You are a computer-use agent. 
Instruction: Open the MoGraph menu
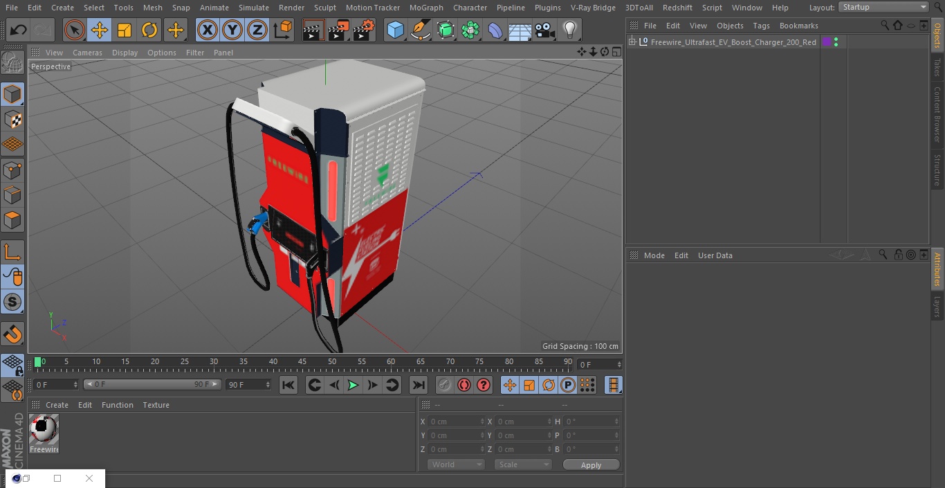pos(426,8)
